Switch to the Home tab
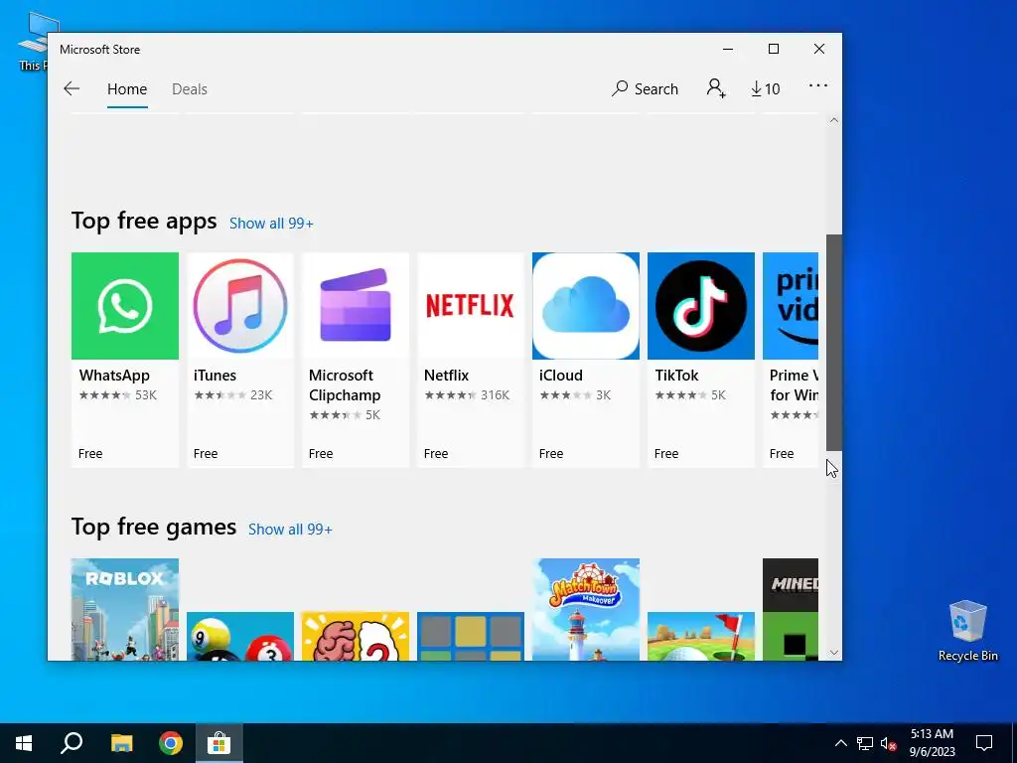 [x=127, y=88]
